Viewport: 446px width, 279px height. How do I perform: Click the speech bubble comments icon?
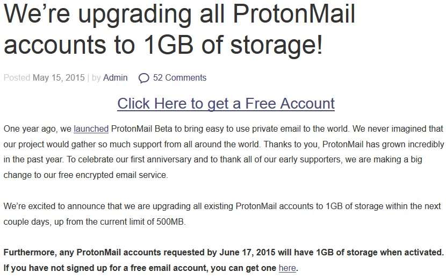coord(143,78)
